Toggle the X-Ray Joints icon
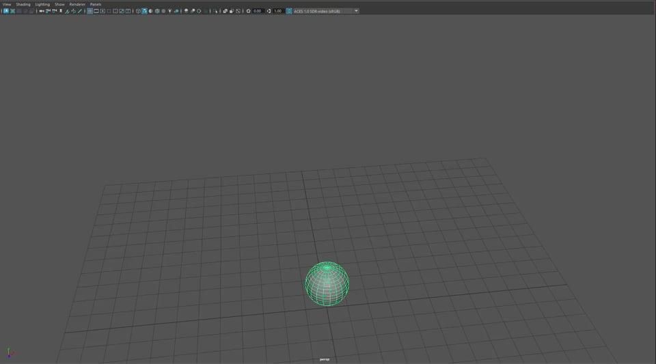 (x=238, y=12)
